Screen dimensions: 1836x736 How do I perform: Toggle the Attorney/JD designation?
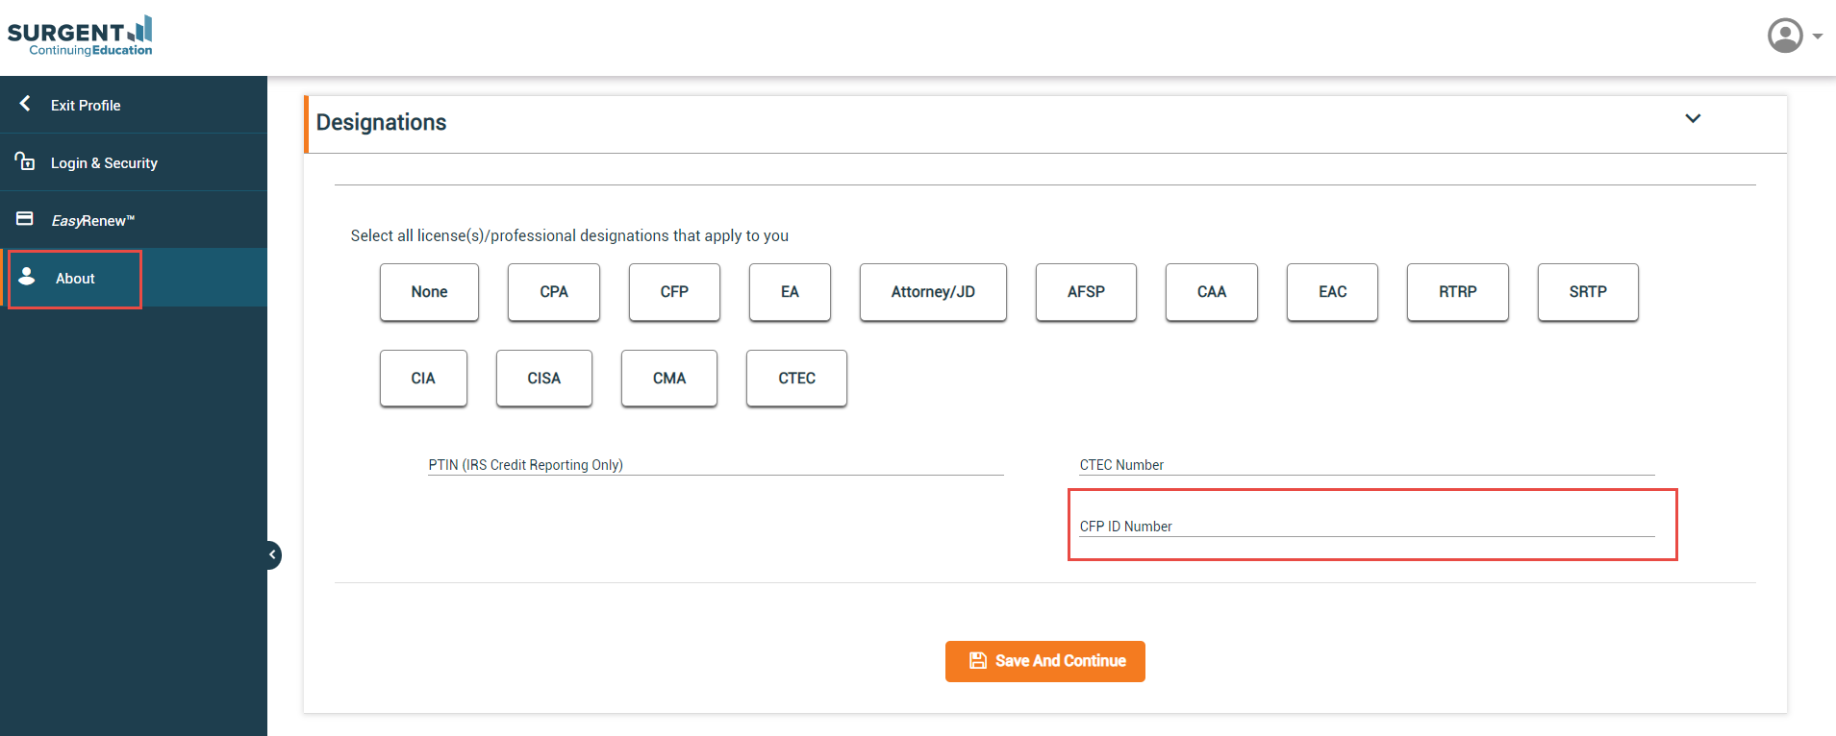(932, 292)
